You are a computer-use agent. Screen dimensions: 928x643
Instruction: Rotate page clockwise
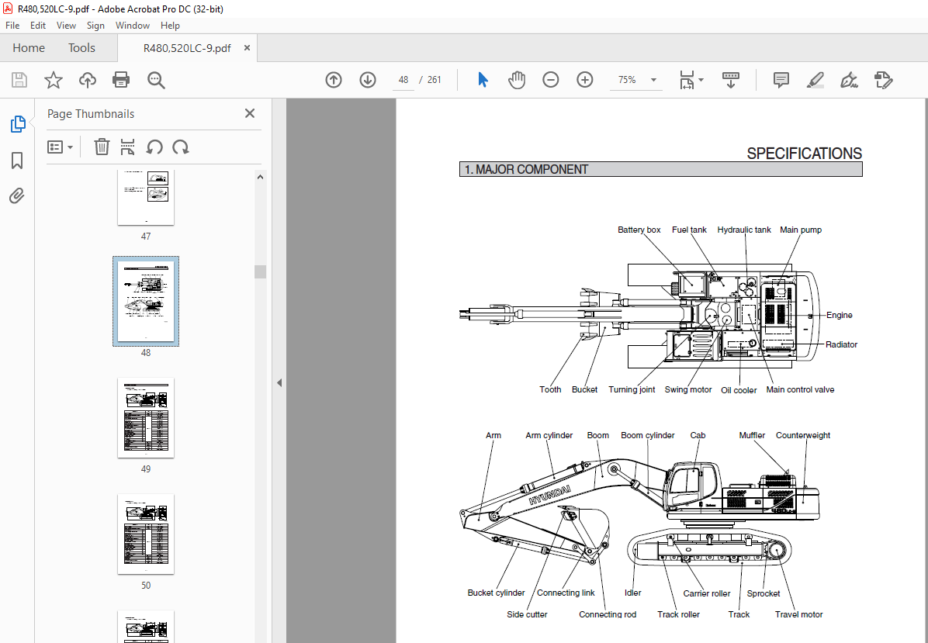pos(181,147)
